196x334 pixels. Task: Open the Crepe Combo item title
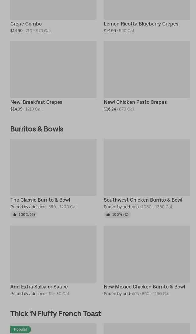click(26, 24)
